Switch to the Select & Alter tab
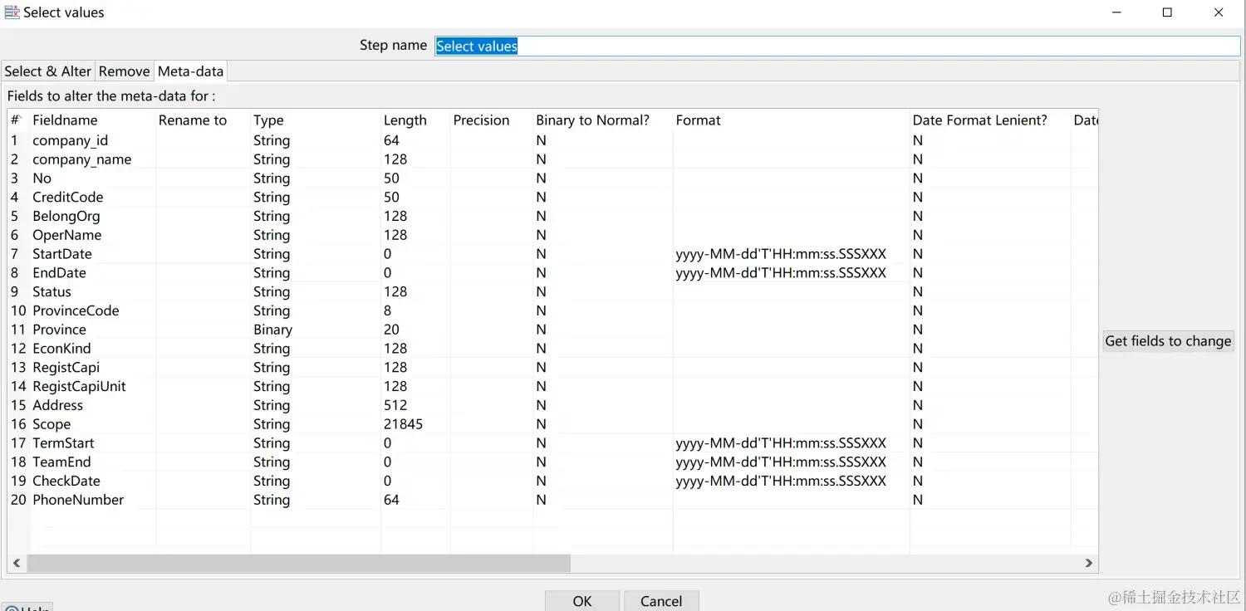 pyautogui.click(x=48, y=71)
